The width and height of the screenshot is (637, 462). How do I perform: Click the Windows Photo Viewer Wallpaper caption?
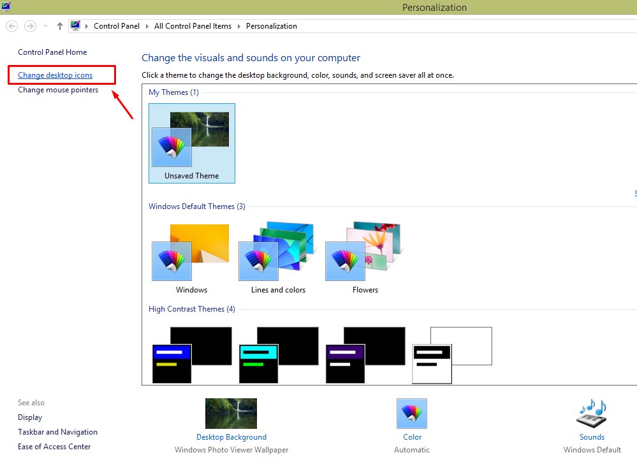231,450
